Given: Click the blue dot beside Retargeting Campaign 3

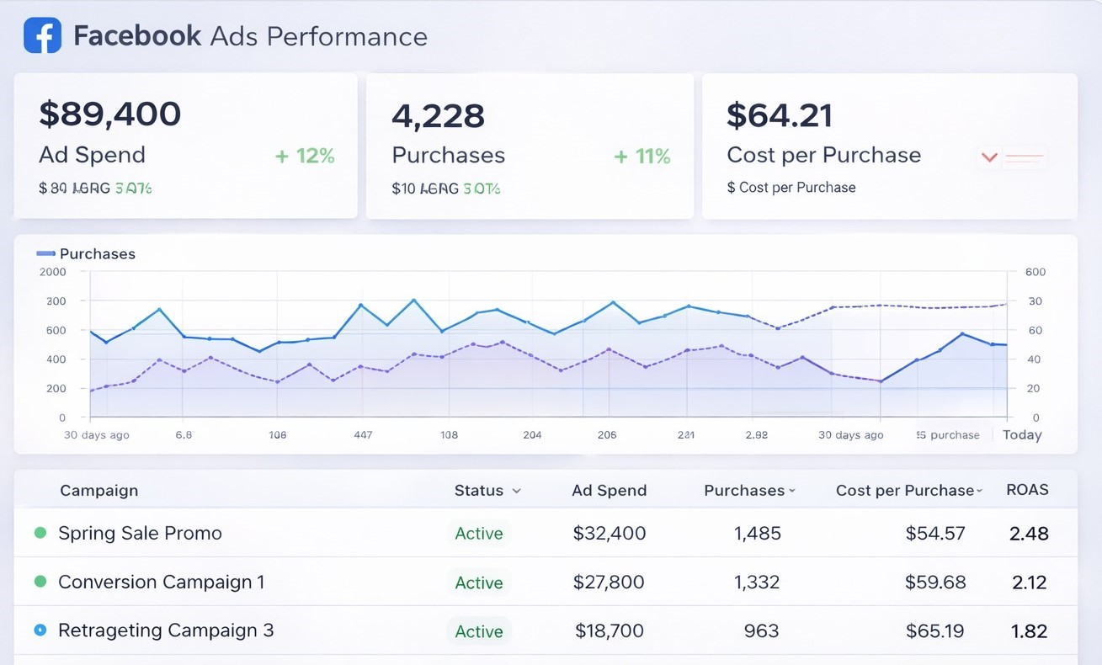Looking at the screenshot, I should tap(40, 630).
